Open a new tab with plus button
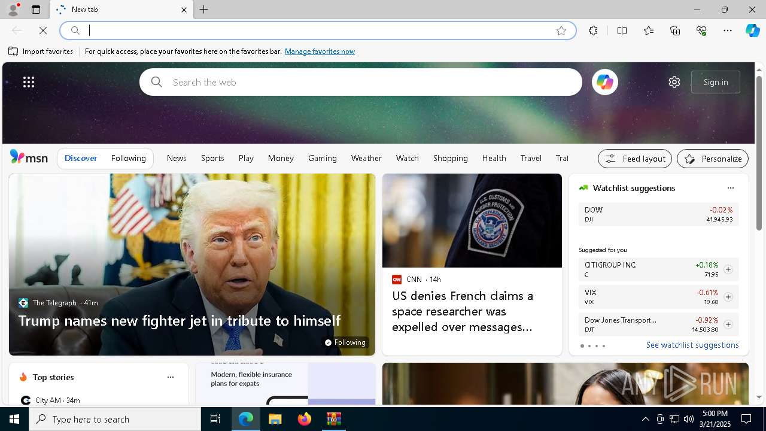766x431 pixels. point(204,10)
